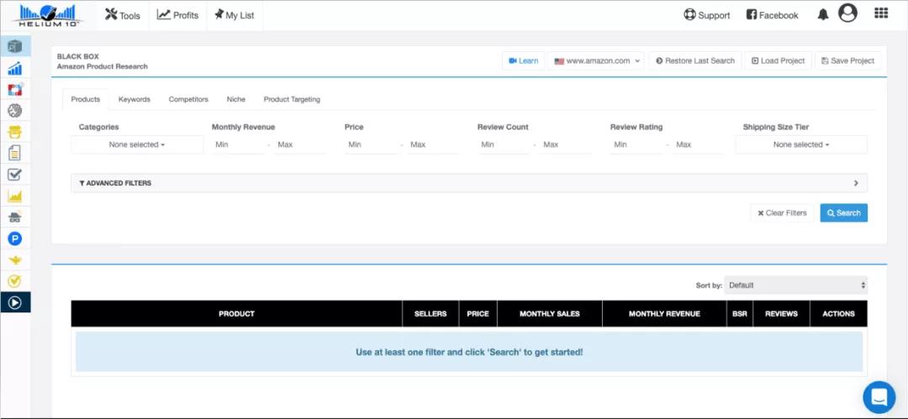Open the Sort by Default dropdown

(x=796, y=285)
